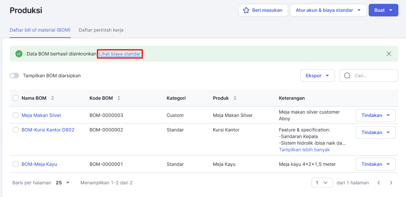Click the Cari search field
The height and width of the screenshot is (197, 406).
point(369,76)
